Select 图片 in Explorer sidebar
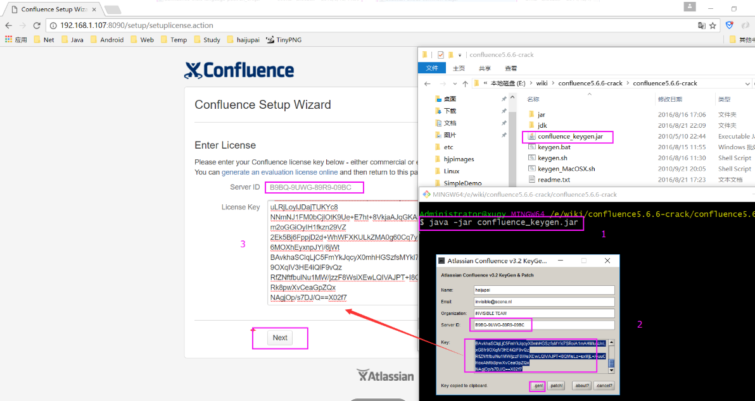Viewport: 755px width, 401px height. [x=445, y=135]
